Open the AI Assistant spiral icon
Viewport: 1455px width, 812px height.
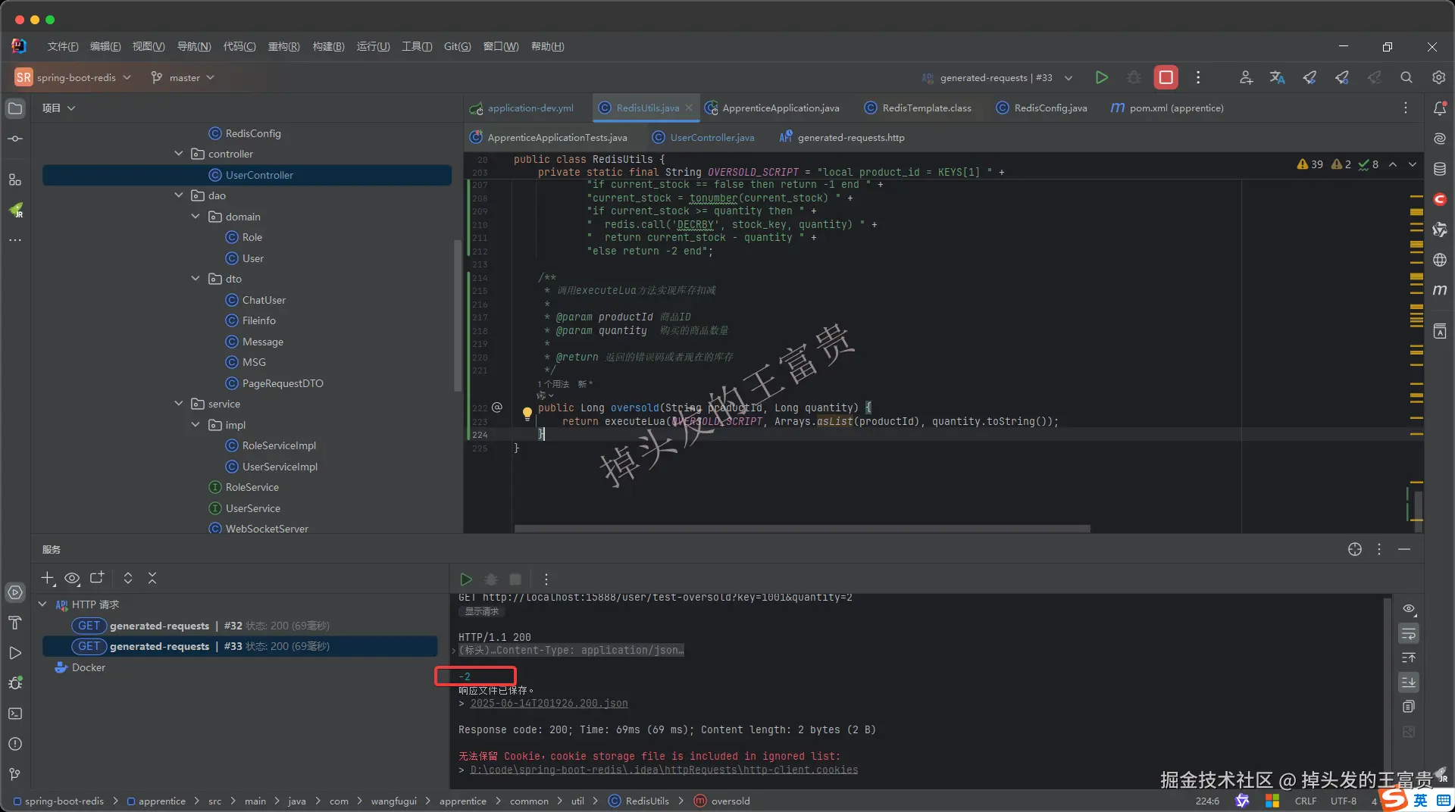click(x=1440, y=139)
